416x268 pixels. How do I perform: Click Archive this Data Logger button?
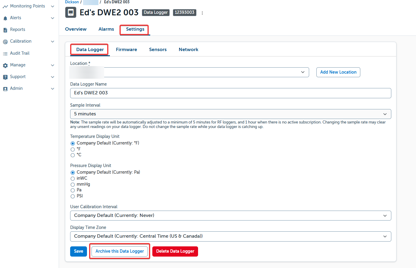click(120, 251)
